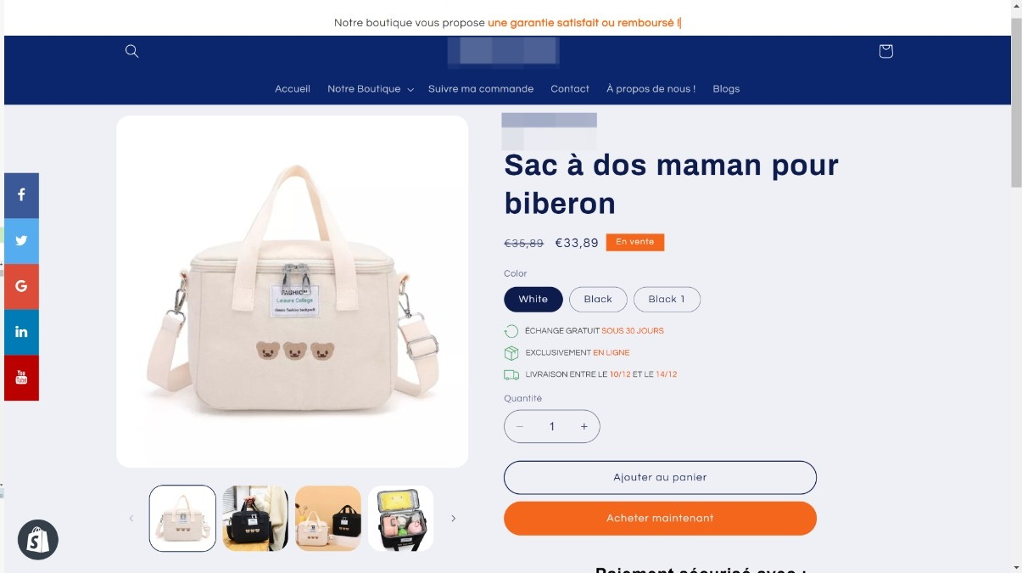Go to Suivre ma commande page
Screen dimensions: 1022x573
click(x=481, y=88)
